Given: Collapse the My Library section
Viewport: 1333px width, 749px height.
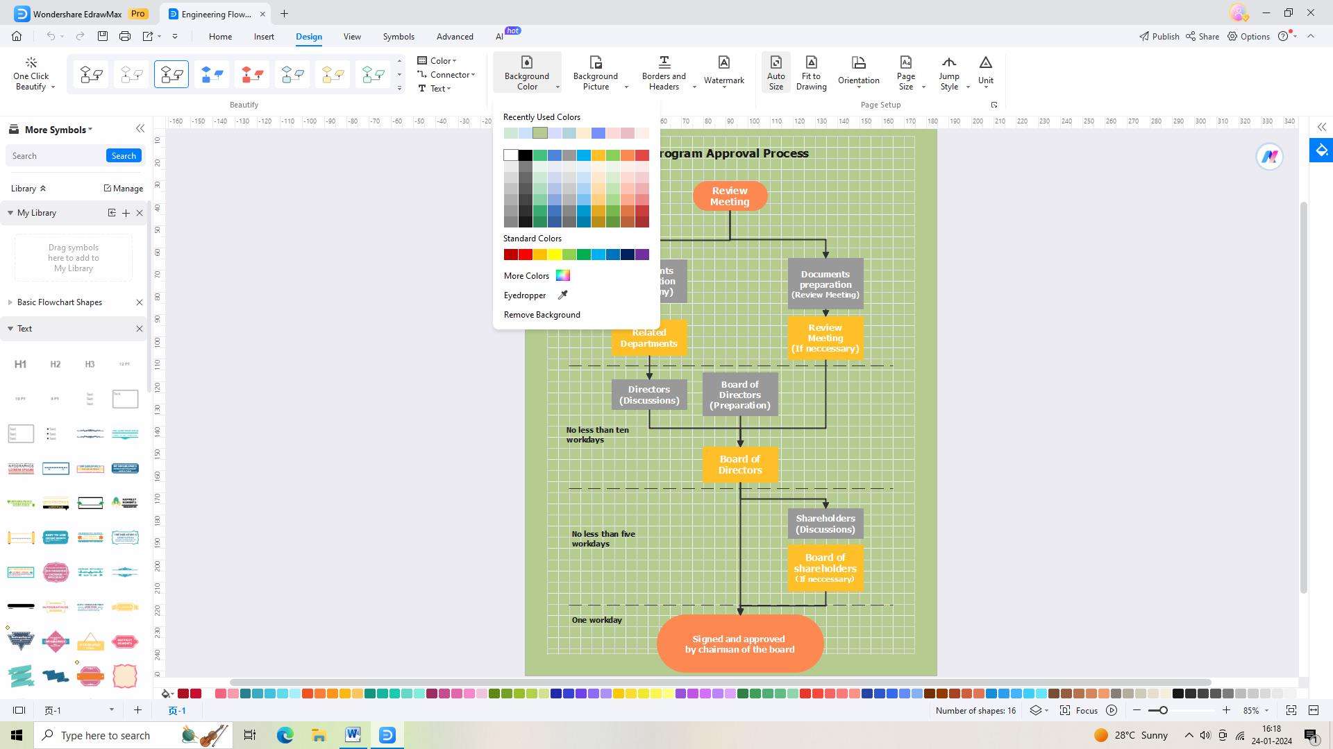Looking at the screenshot, I should [x=10, y=213].
